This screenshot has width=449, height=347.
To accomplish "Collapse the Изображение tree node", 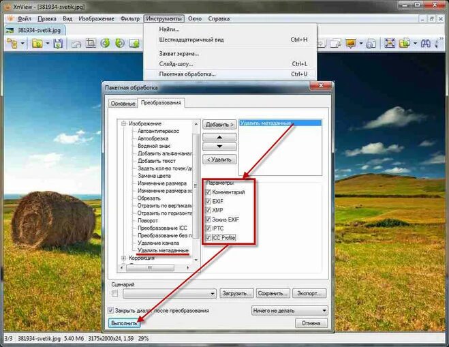I will point(124,123).
